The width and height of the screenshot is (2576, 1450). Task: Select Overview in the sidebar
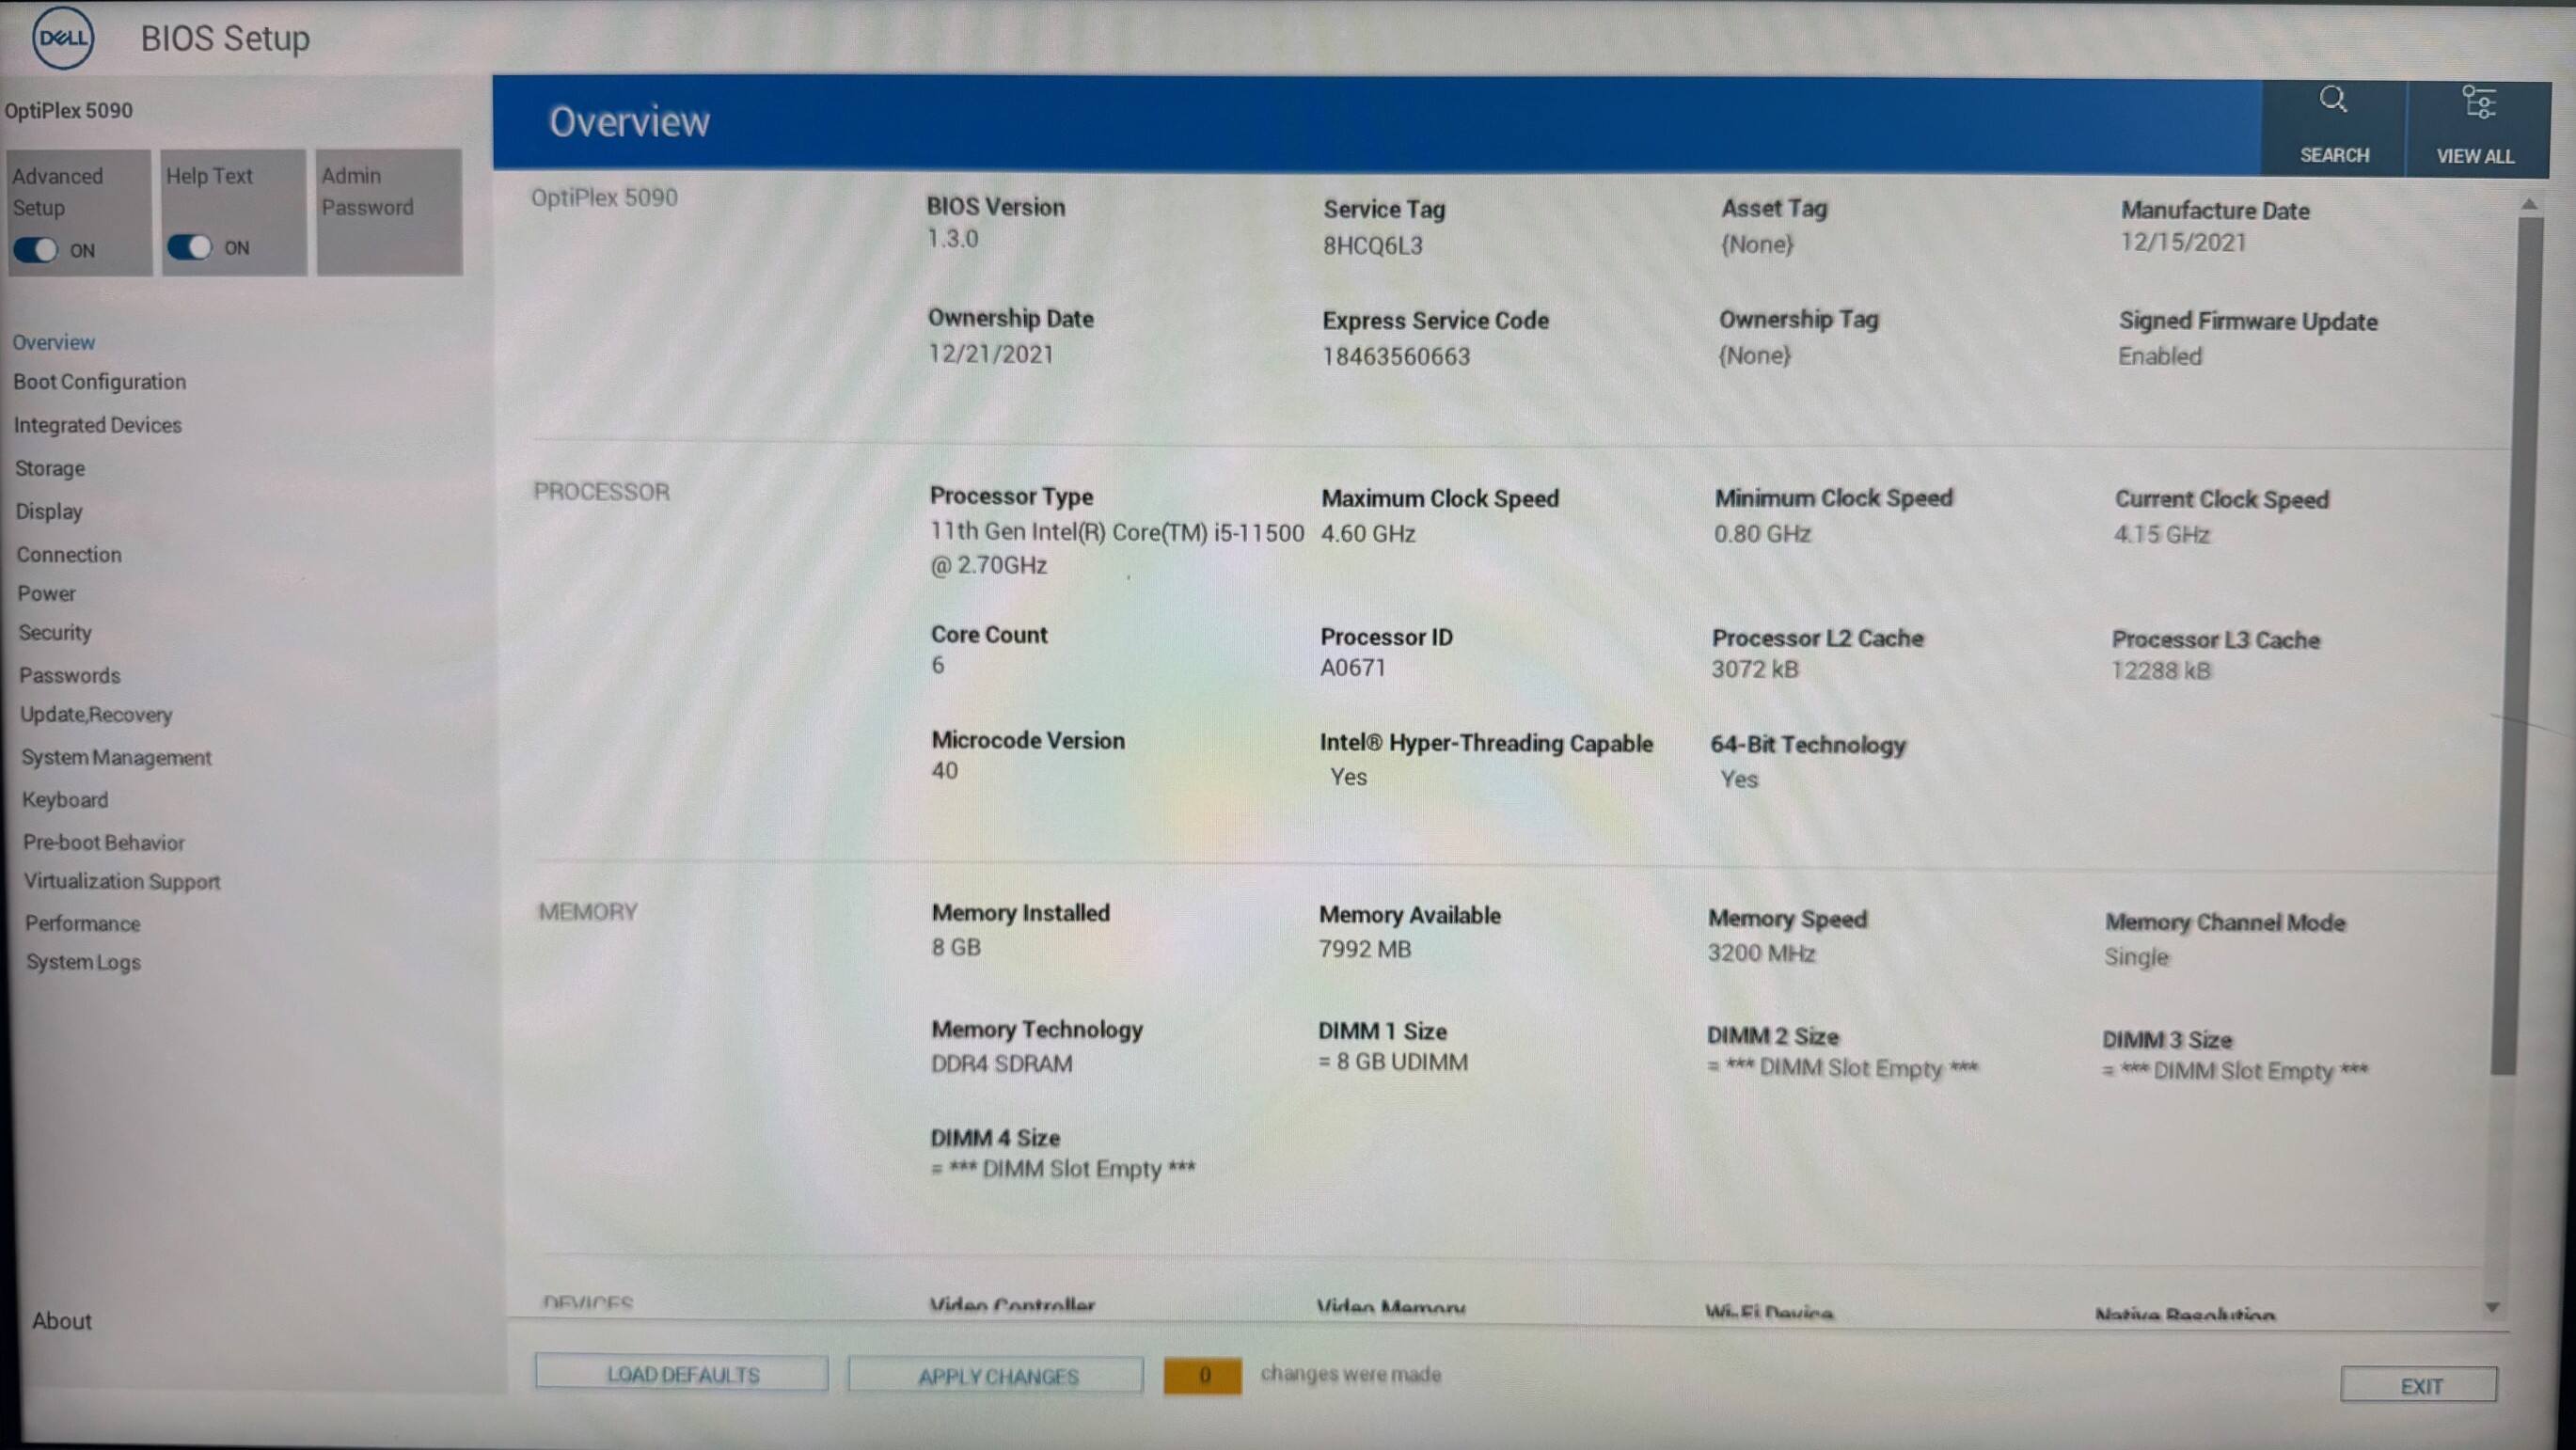click(54, 342)
